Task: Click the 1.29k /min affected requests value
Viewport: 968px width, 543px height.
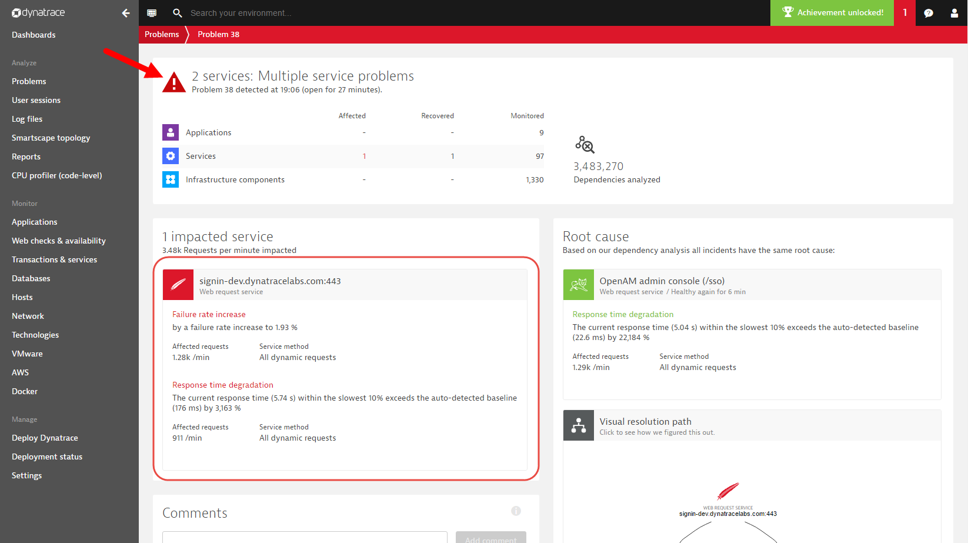Action: point(591,367)
